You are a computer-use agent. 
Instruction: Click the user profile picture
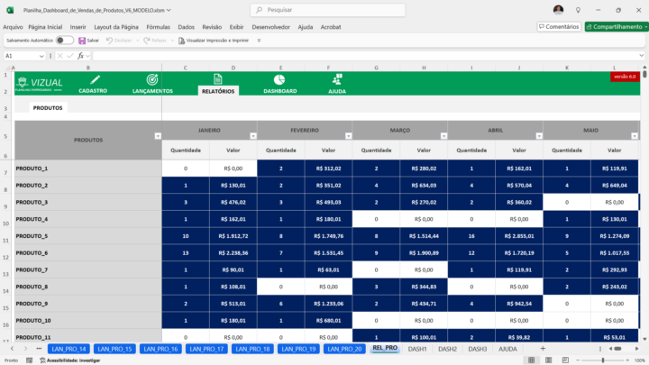click(558, 9)
